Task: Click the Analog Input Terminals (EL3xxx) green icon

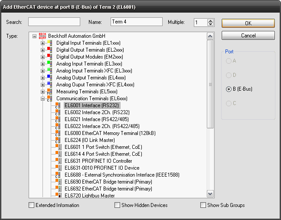Action: point(49,64)
